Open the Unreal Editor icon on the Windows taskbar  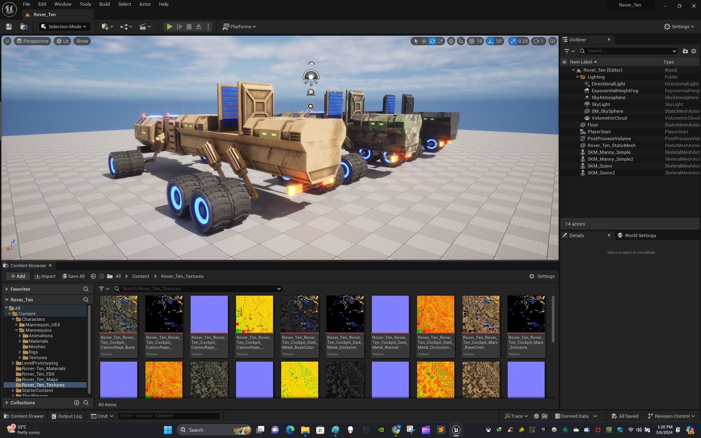(x=456, y=430)
